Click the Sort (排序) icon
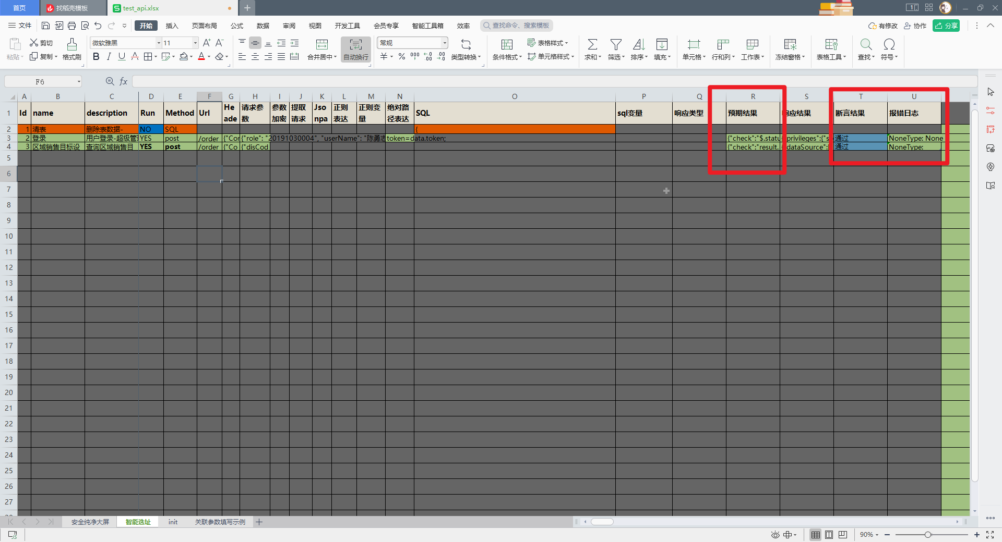The height and width of the screenshot is (542, 1002). pos(639,44)
